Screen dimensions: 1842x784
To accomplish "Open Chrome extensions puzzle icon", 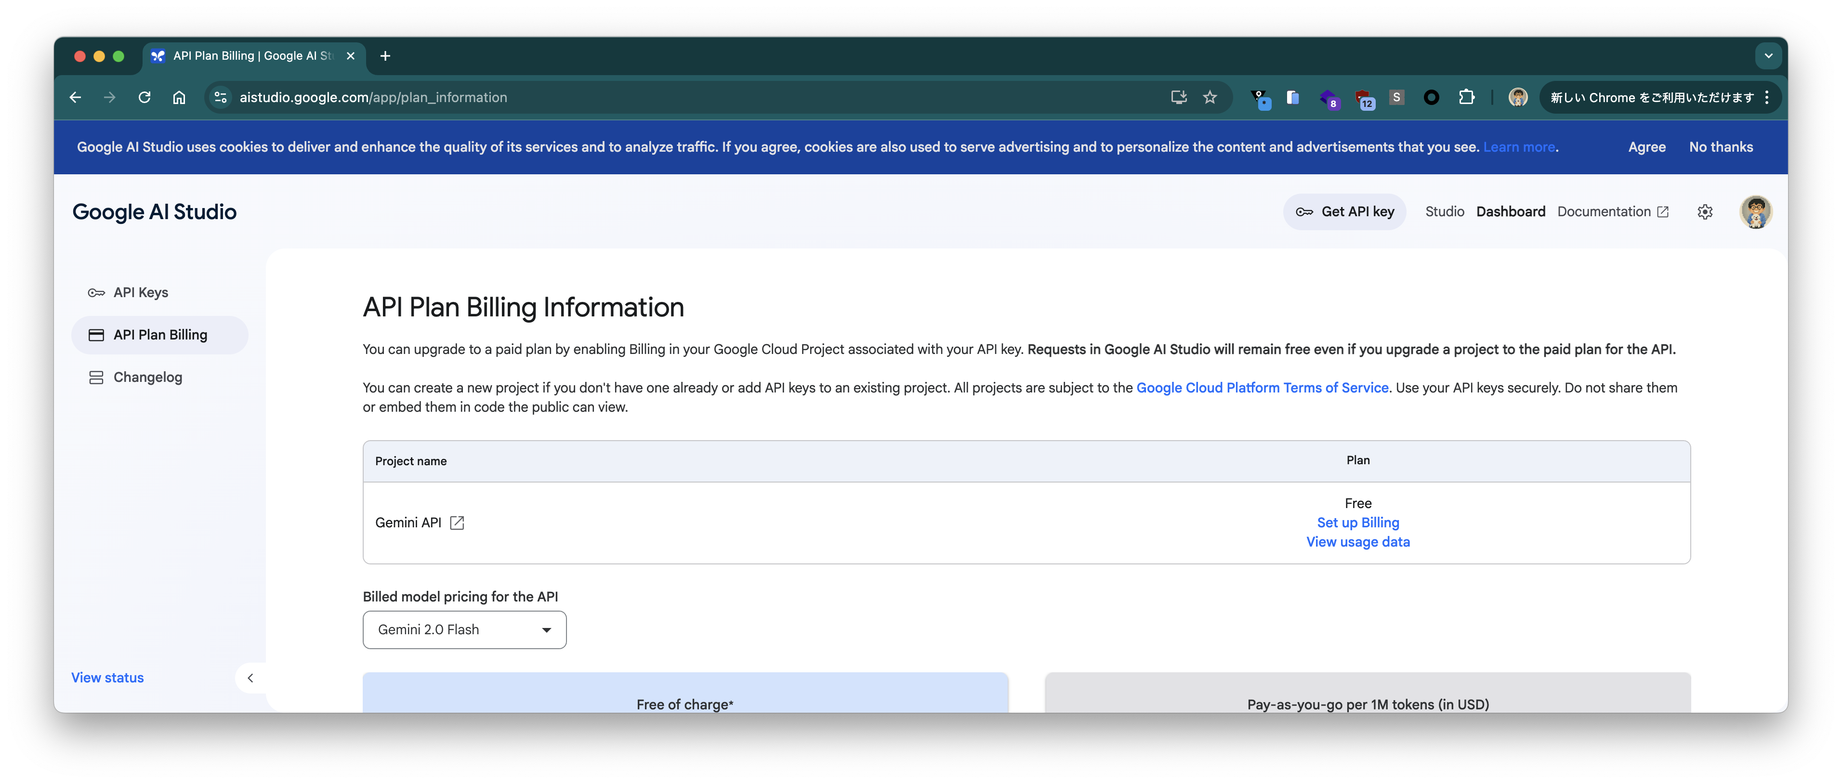I will point(1467,97).
